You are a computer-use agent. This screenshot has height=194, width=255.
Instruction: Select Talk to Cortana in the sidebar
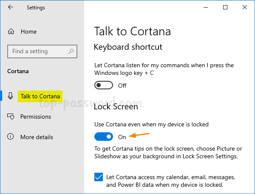pyautogui.click(x=40, y=96)
